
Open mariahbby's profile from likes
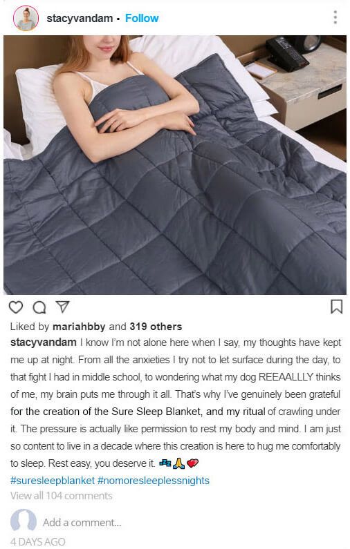(x=79, y=327)
